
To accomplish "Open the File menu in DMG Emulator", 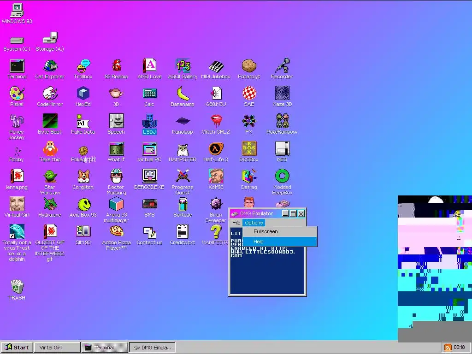I will [x=236, y=223].
